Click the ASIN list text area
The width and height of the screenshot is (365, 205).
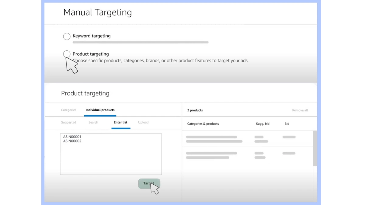point(111,154)
